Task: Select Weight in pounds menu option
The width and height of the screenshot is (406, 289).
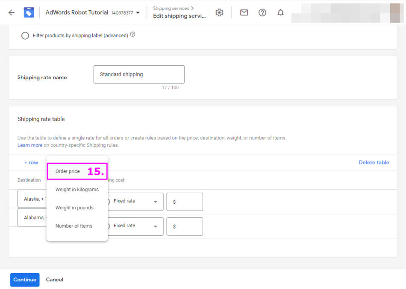Action: point(74,208)
